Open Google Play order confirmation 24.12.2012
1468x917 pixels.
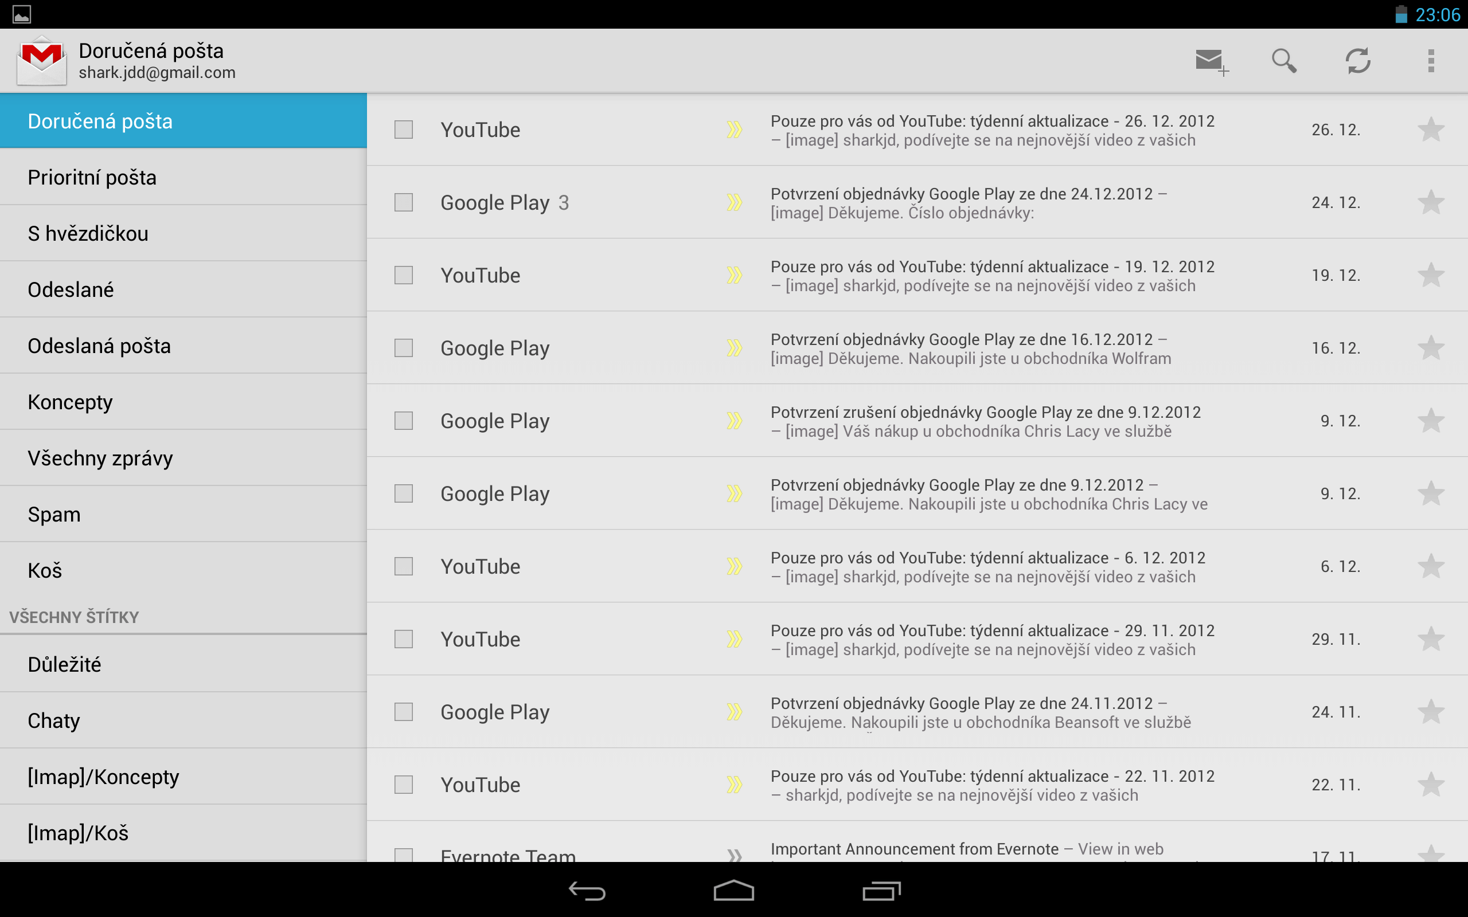tap(917, 202)
